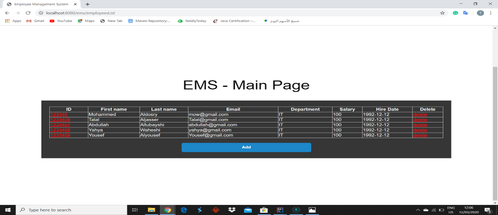Select the Talal@gmail.com email cell
Image resolution: width=498 pixels, height=215 pixels.
[233, 120]
